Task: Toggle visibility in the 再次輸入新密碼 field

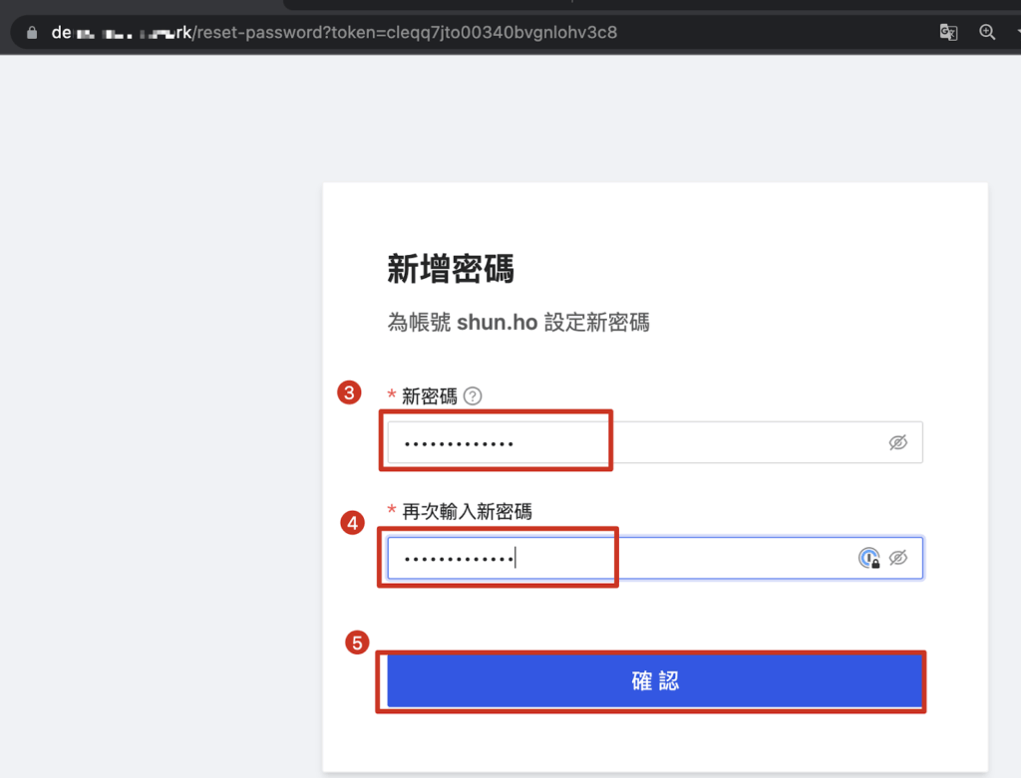Action: tap(898, 558)
